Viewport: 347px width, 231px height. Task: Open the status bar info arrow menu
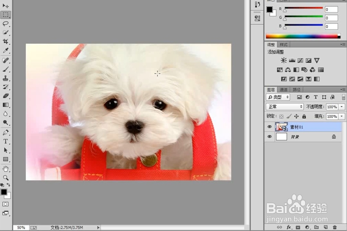tap(98, 228)
